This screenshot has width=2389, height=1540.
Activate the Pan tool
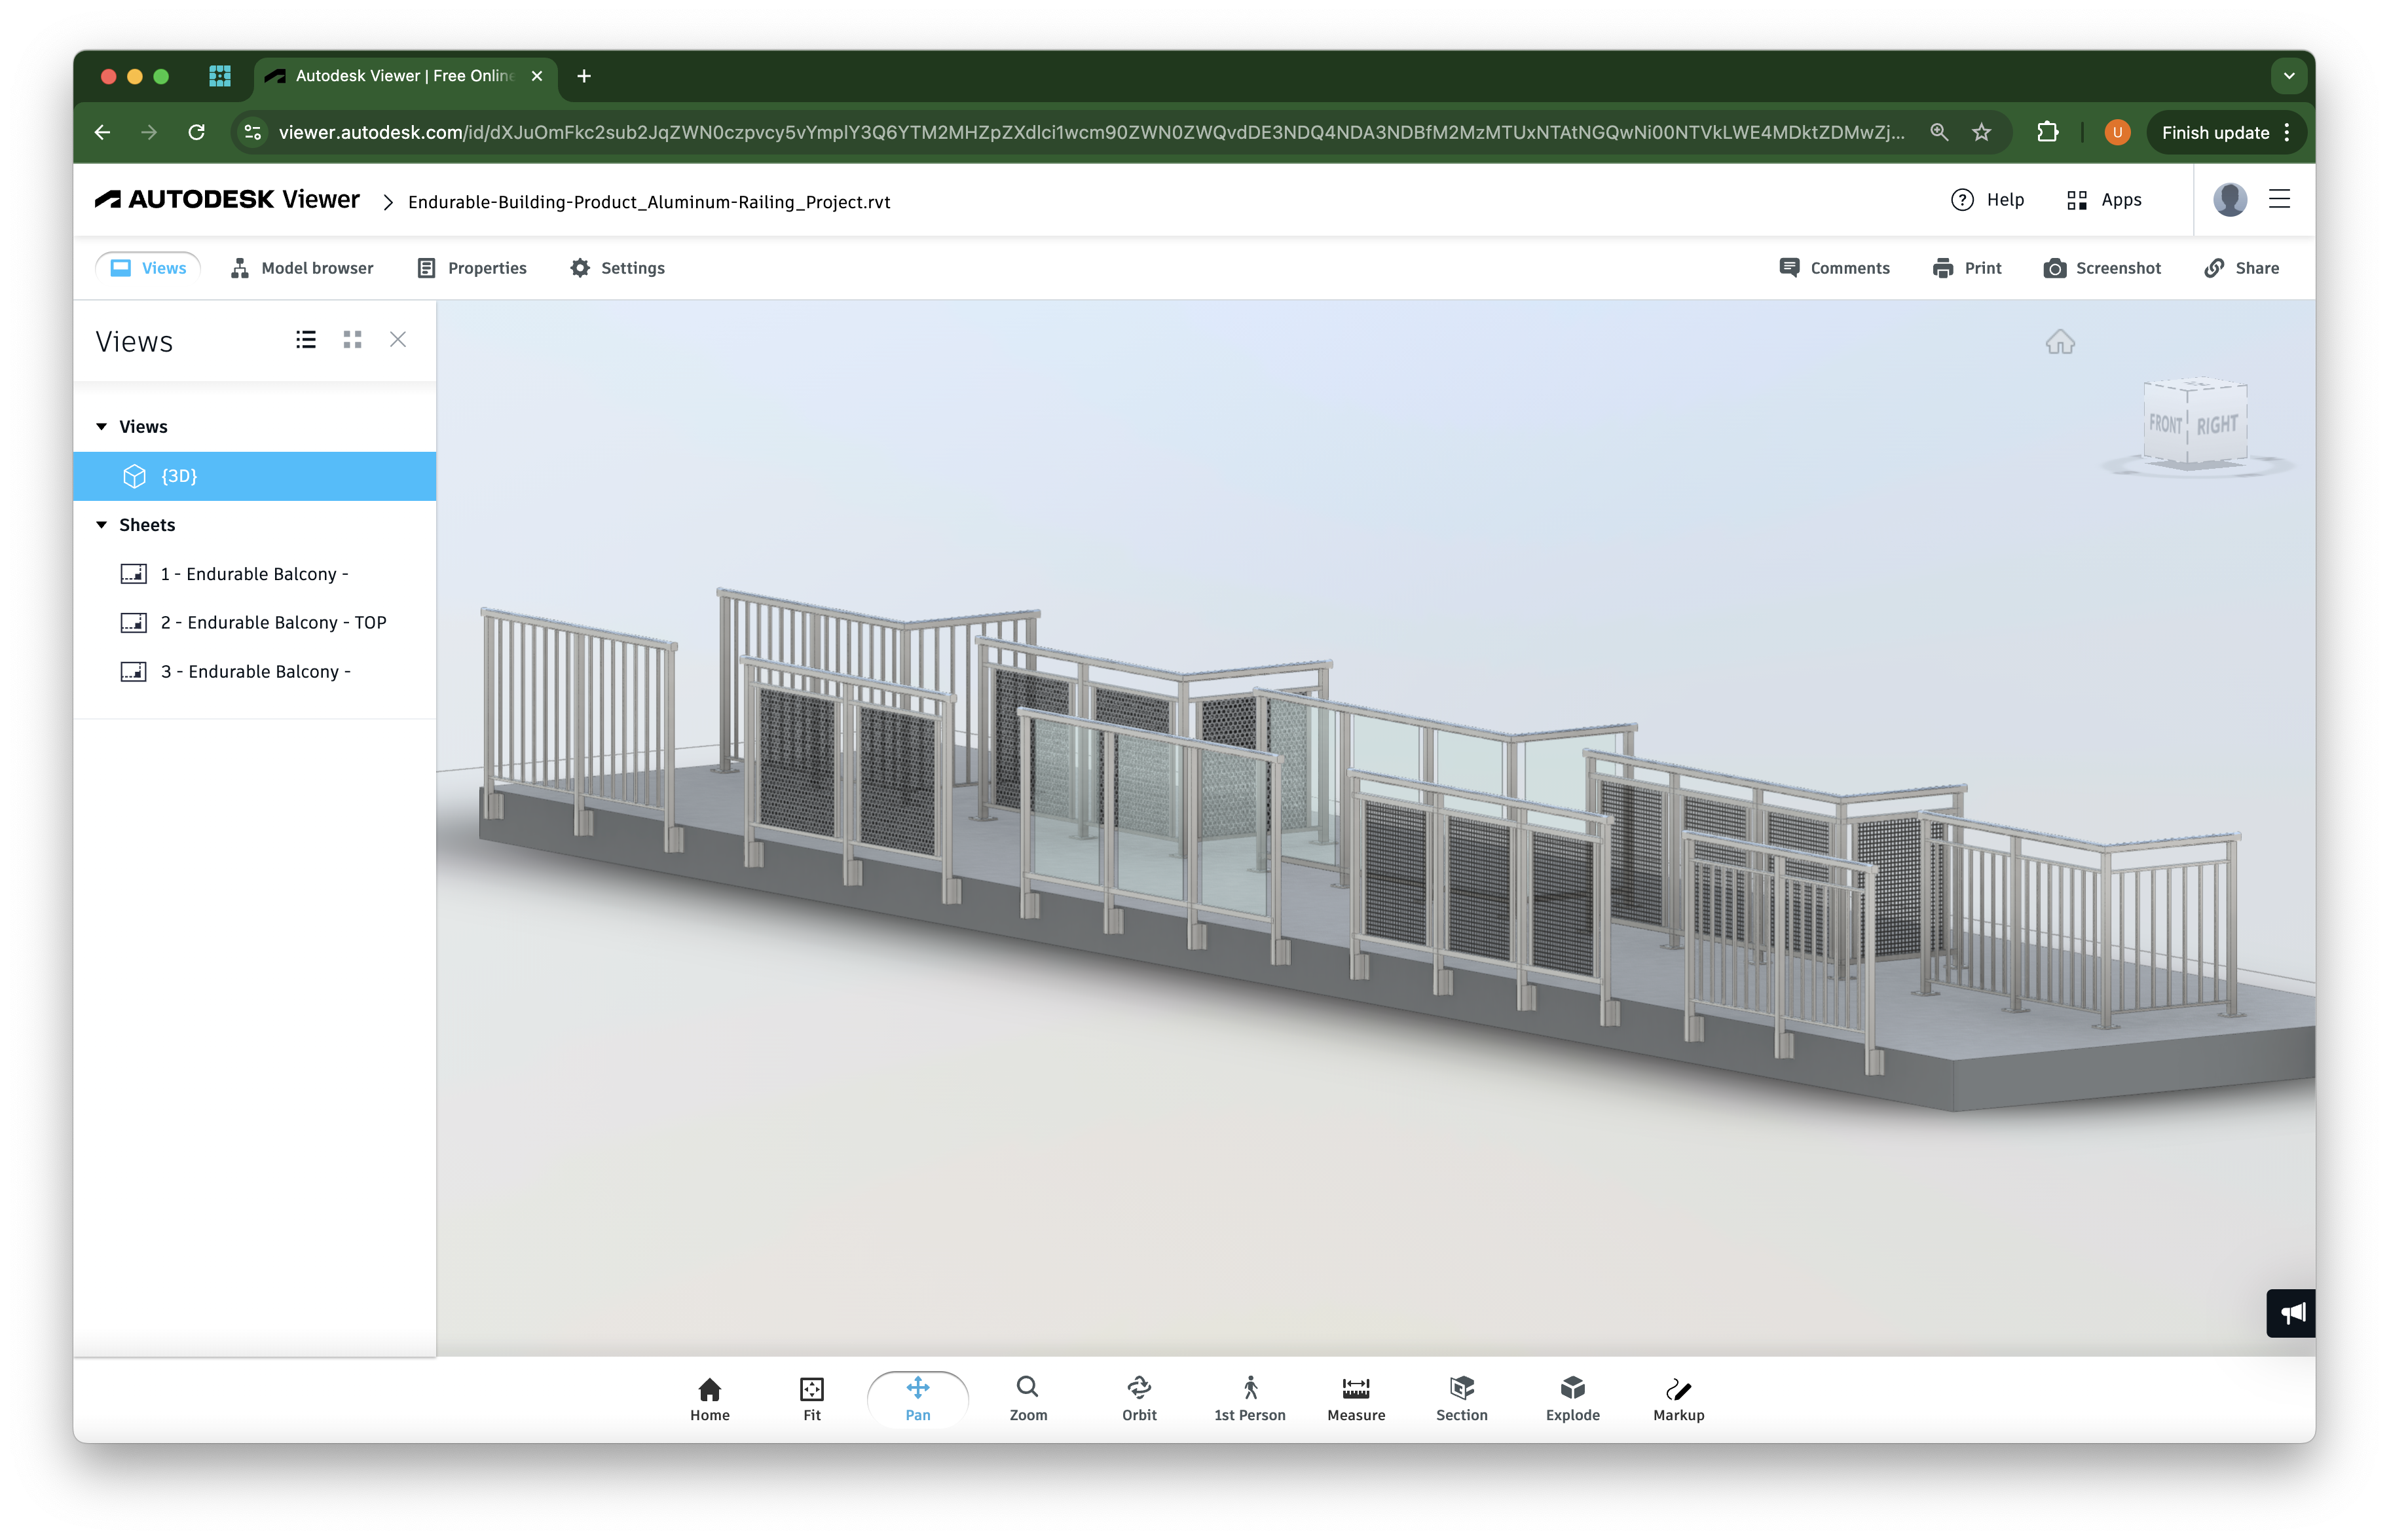pos(917,1398)
